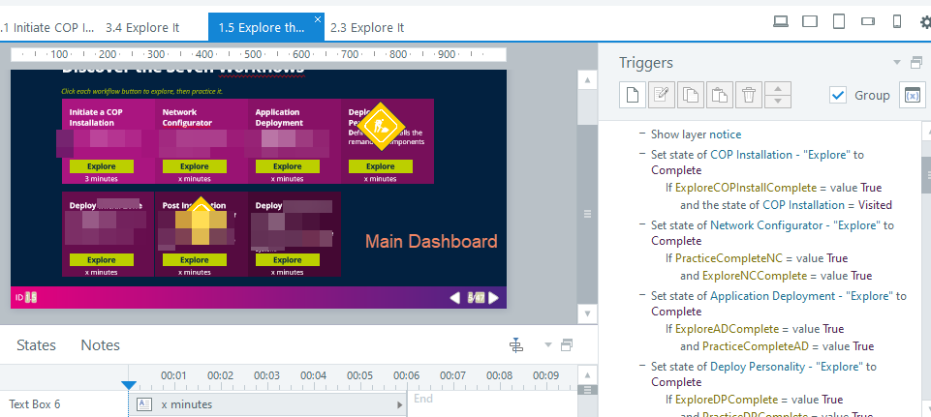Screen dimensions: 931x417
Task: Click the COP Installation - "Explore" object link
Action: [x=781, y=155]
